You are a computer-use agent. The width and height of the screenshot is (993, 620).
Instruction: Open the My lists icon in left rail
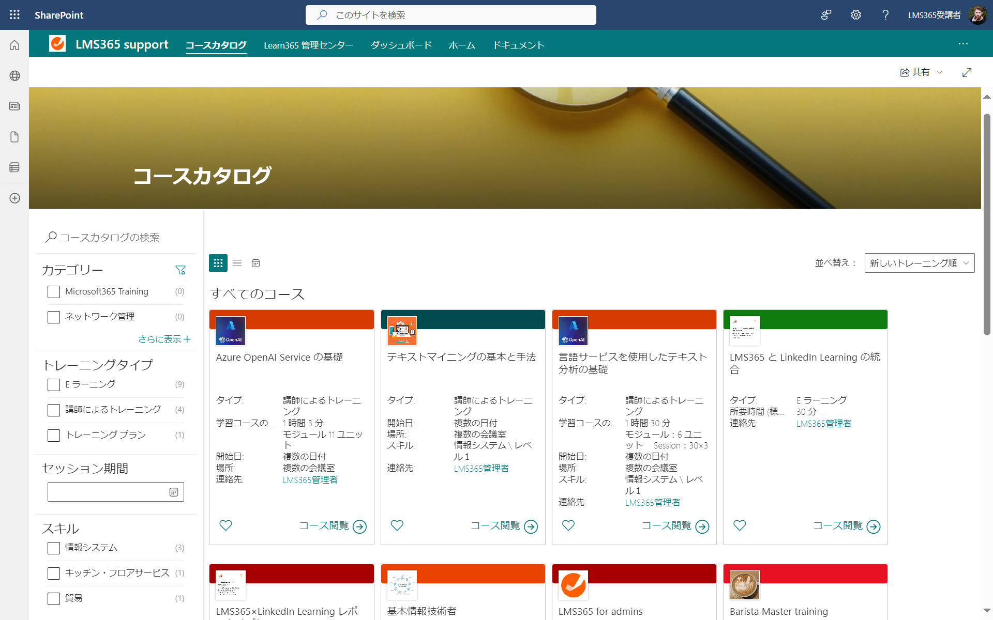click(x=14, y=167)
